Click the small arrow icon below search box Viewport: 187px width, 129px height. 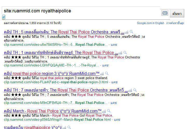[4, 17]
